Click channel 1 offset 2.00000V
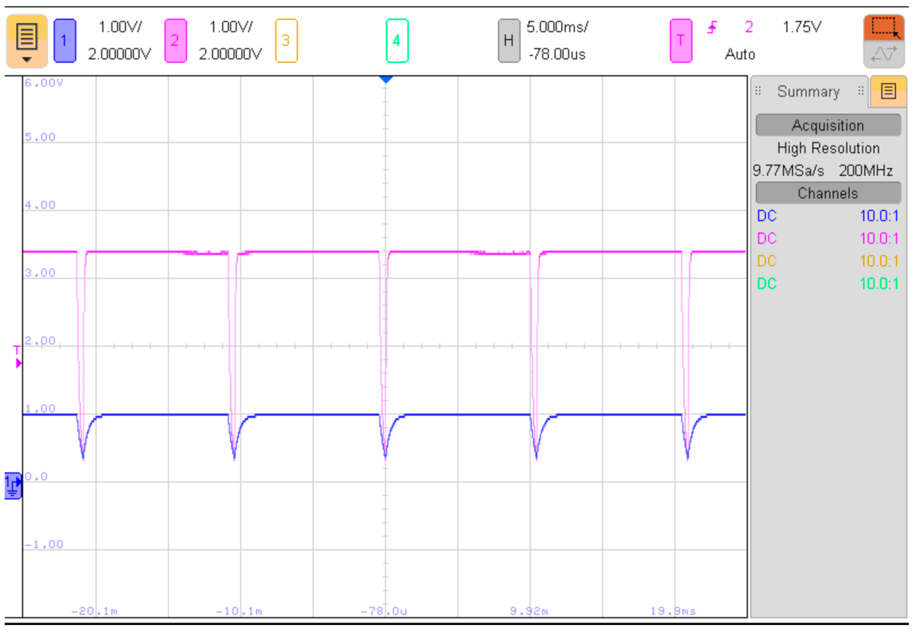914x632 pixels. pyautogui.click(x=119, y=54)
